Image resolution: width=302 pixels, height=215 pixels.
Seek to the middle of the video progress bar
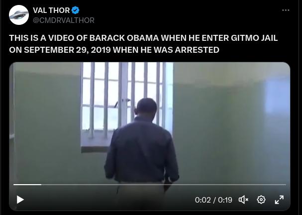[150, 185]
